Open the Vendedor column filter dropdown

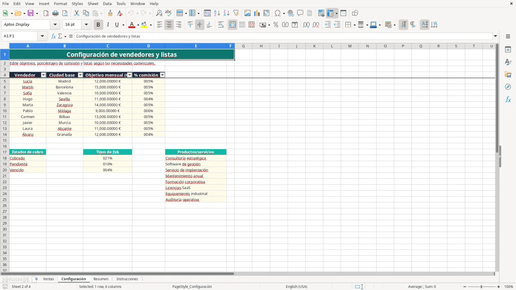(43, 75)
